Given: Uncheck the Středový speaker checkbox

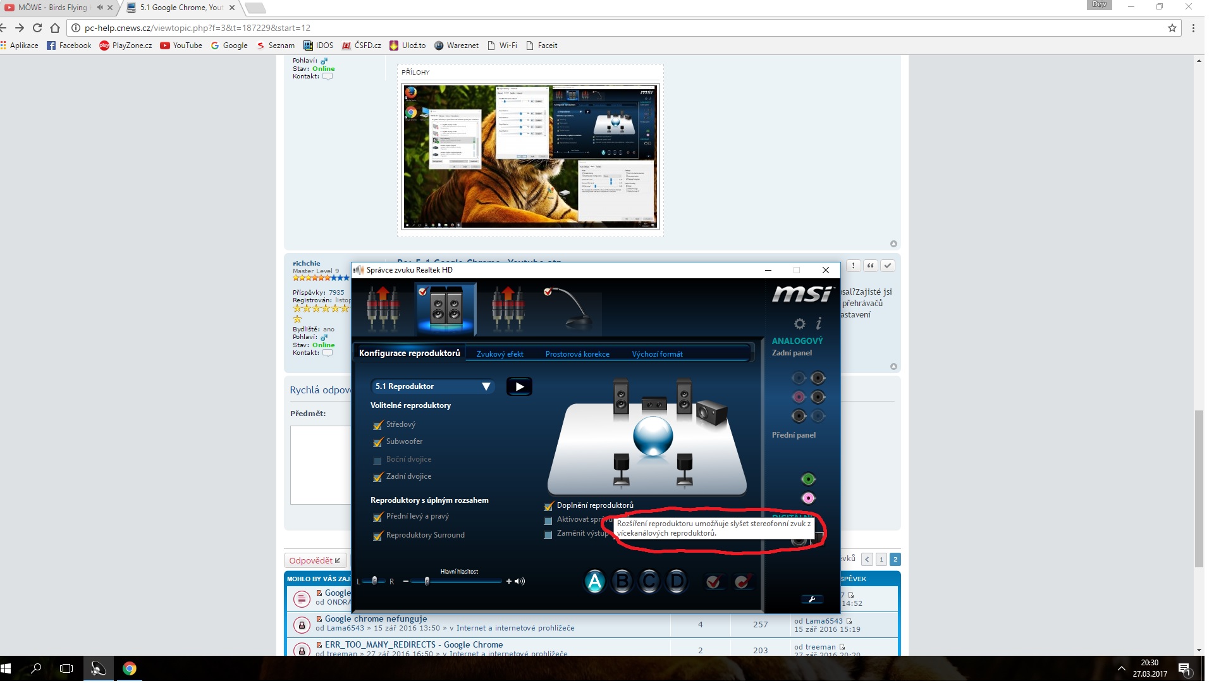Looking at the screenshot, I should pos(378,425).
